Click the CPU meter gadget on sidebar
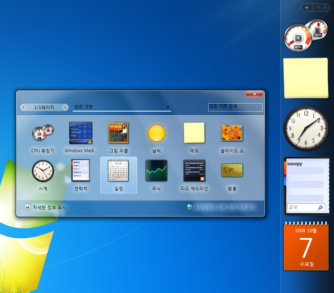This screenshot has height=293, width=334. pos(305,35)
